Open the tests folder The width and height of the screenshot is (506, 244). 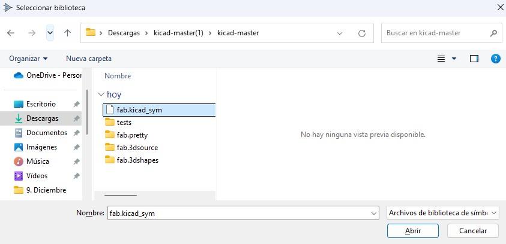point(124,123)
